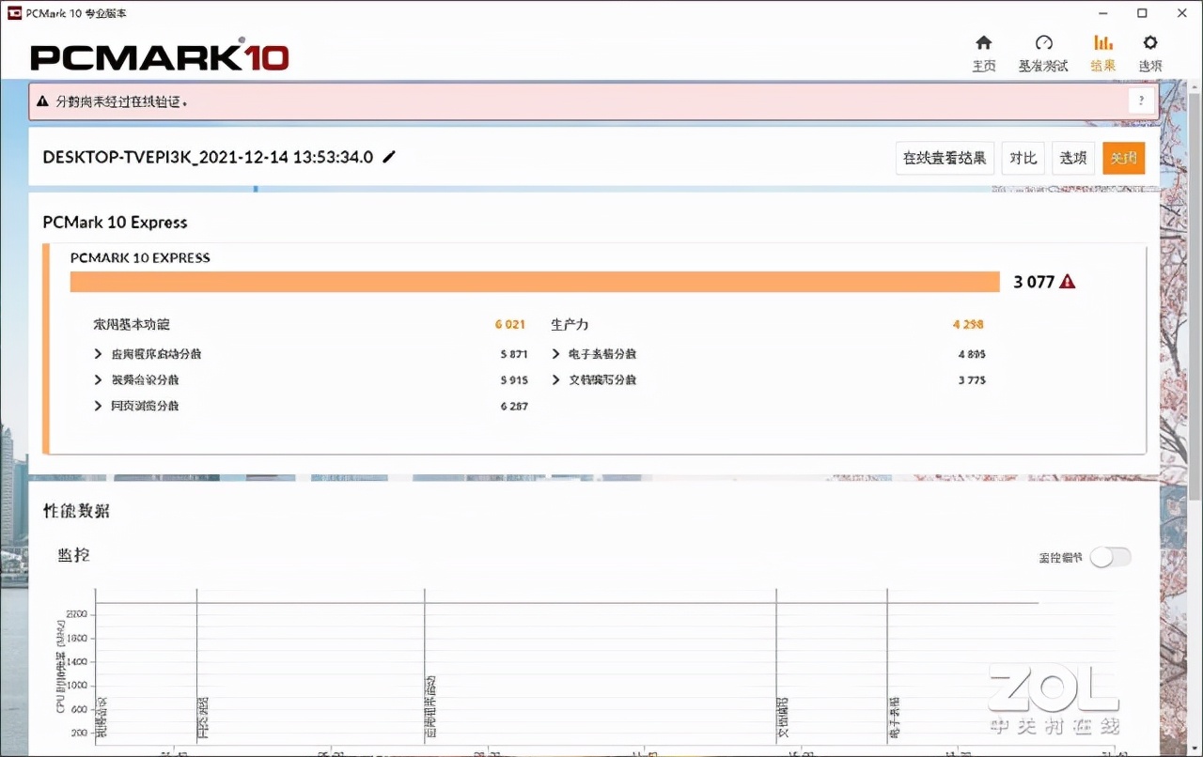Open the Home tab icon

coord(983,43)
